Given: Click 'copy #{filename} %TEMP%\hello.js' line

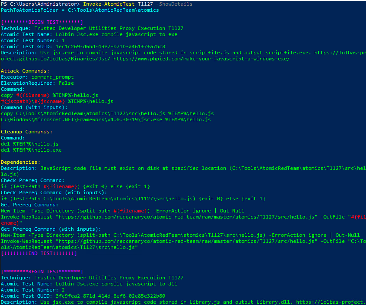Looking at the screenshot, I should point(50,95).
